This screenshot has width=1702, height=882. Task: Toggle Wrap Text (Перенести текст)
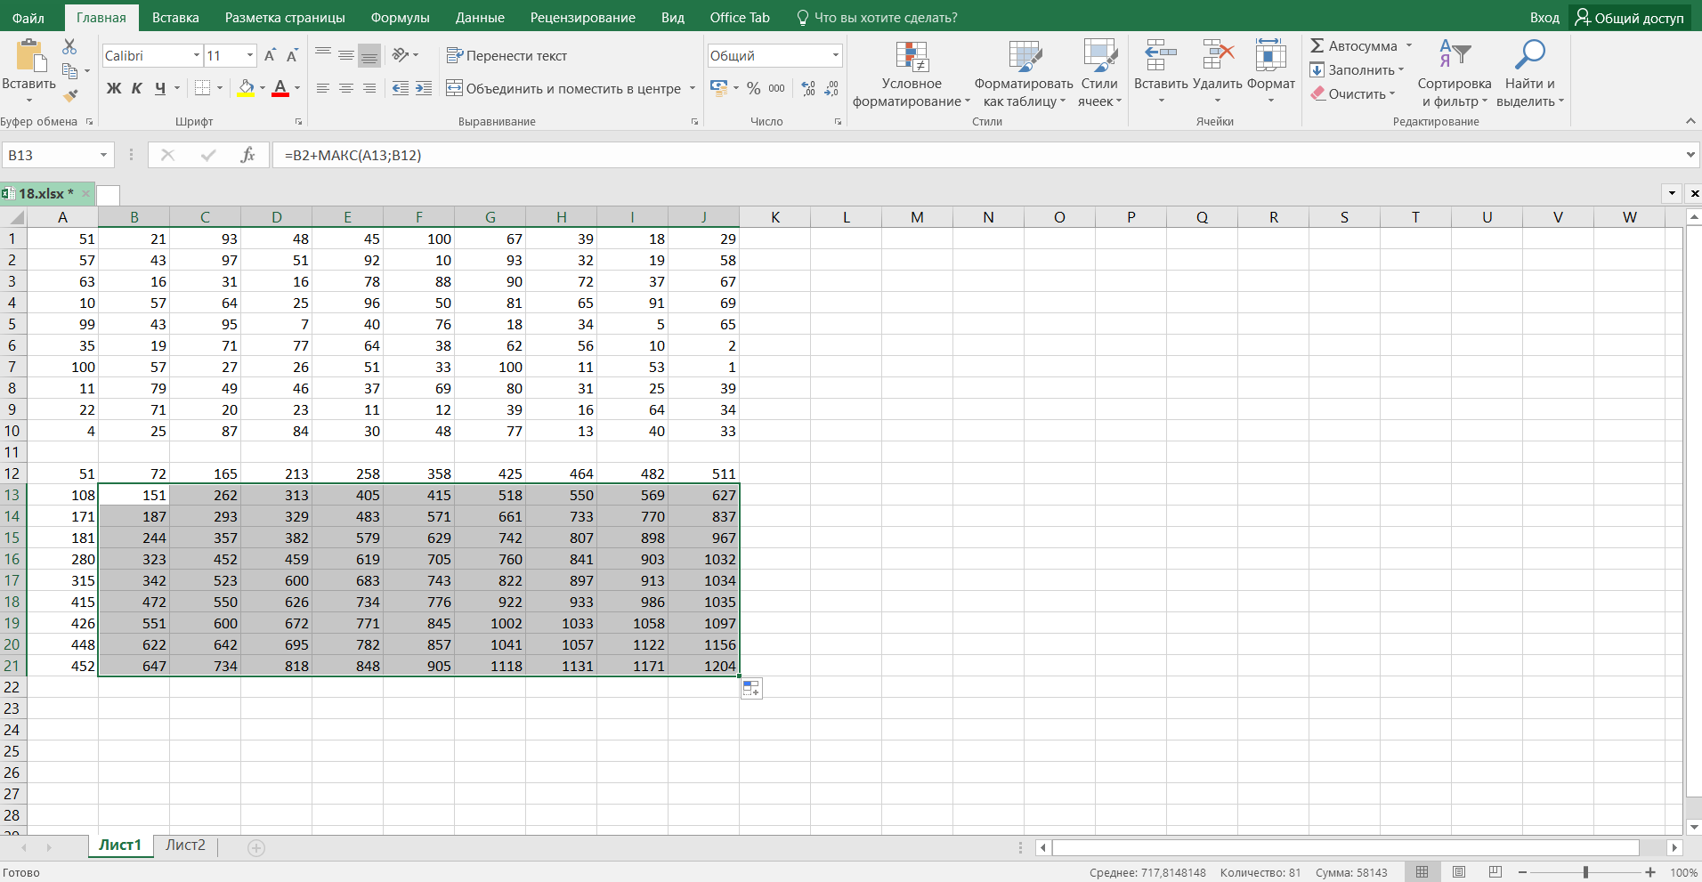(507, 55)
